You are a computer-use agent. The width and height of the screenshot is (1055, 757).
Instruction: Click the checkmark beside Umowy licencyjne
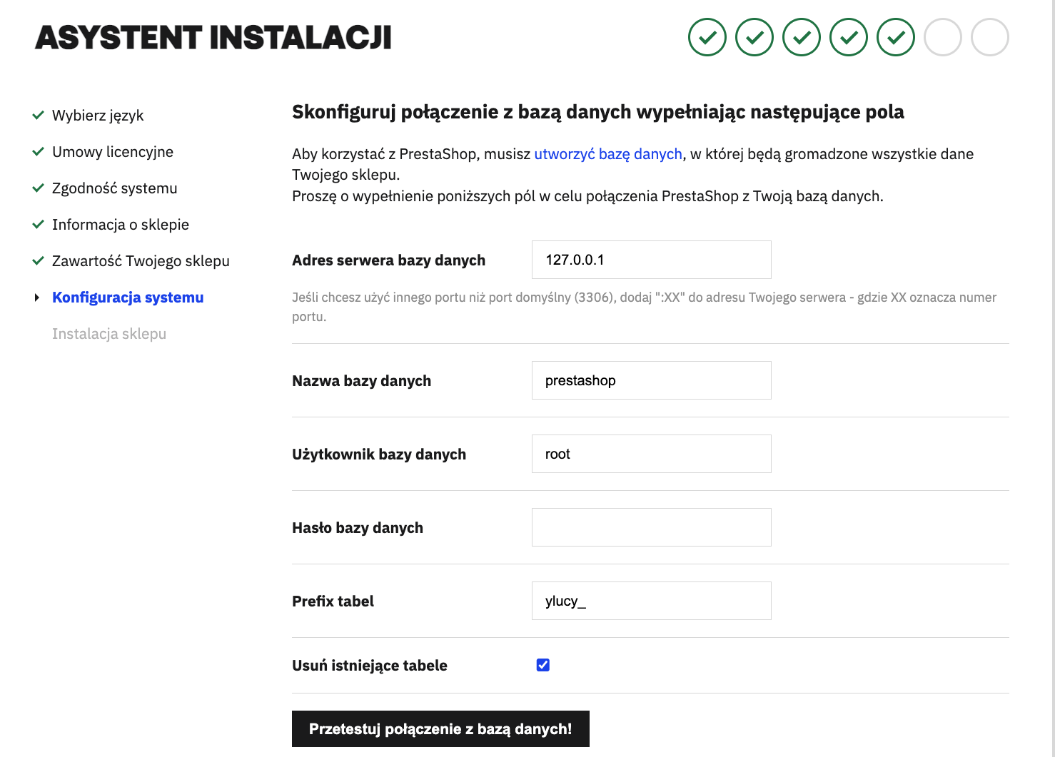point(39,151)
